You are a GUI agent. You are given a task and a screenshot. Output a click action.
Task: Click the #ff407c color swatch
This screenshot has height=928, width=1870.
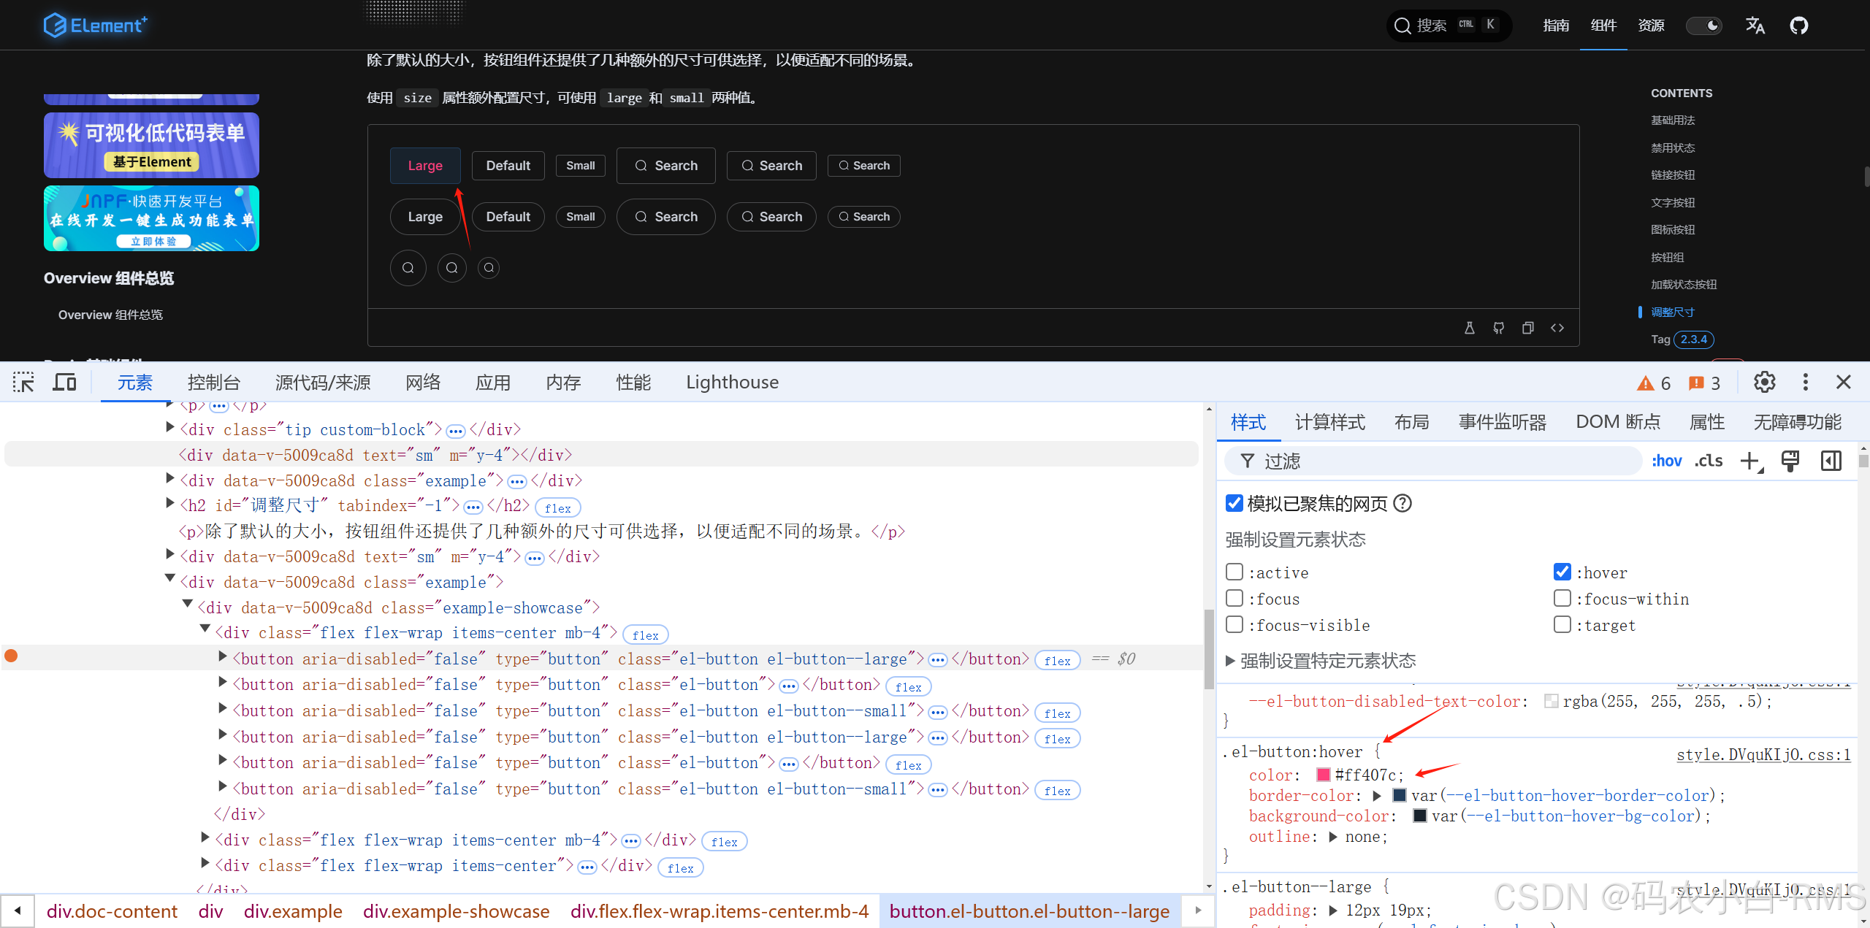1323,775
